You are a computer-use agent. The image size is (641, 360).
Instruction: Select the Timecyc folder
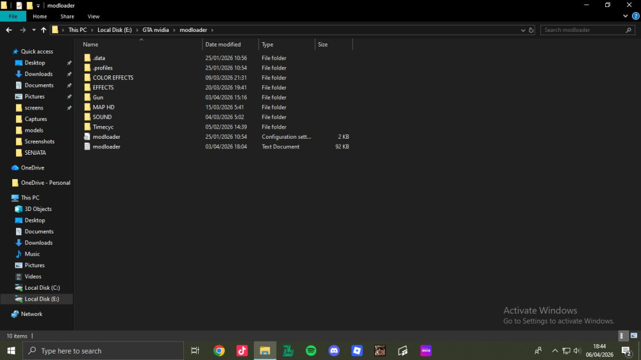click(103, 127)
